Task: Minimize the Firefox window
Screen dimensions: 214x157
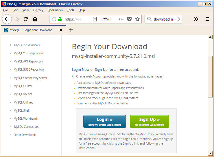Action: [x=200, y=4]
